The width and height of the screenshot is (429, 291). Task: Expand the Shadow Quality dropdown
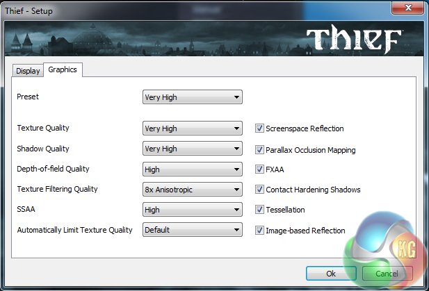[193, 149]
